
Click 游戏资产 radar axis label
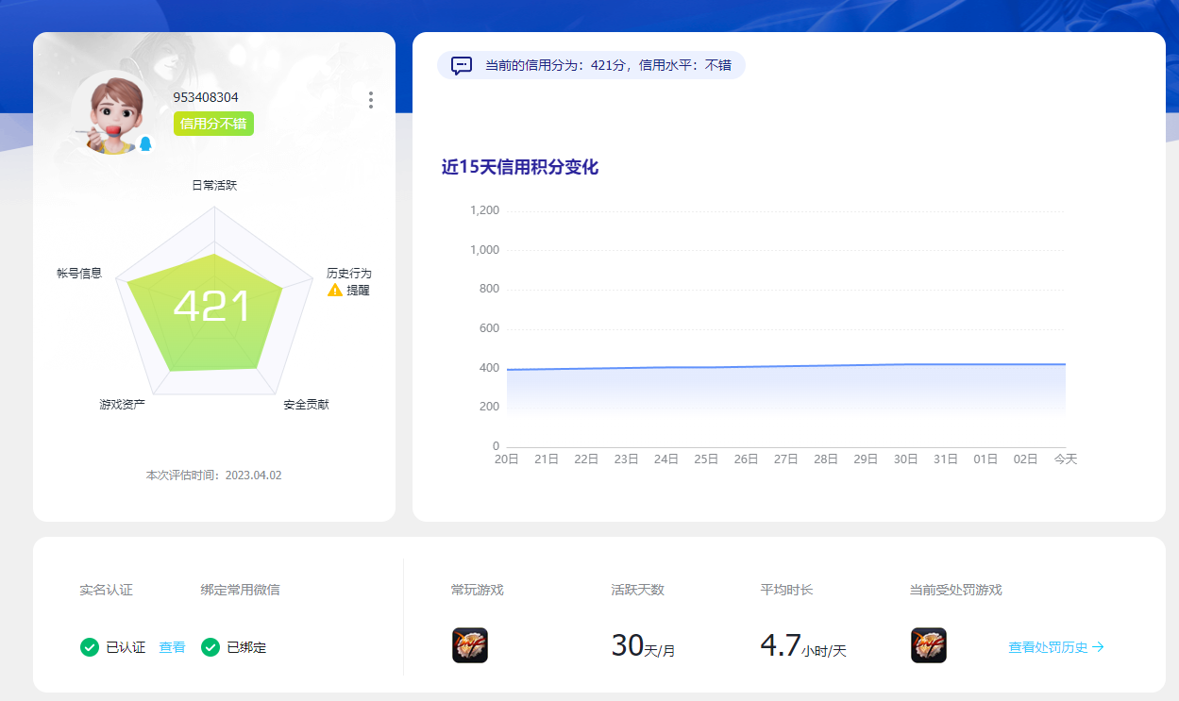[122, 405]
